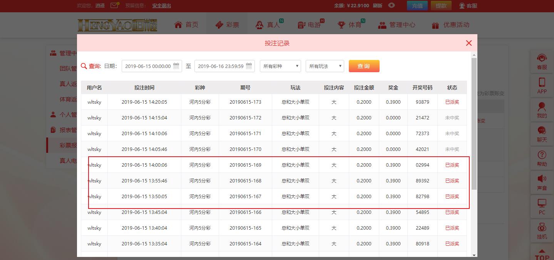Click the mail envelope icon in top bar
Image resolution: width=554 pixels, height=260 pixels.
[x=114, y=5]
